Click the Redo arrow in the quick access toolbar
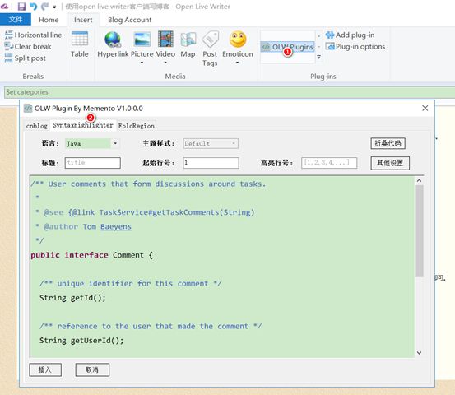This screenshot has height=395, width=455. [44, 7]
